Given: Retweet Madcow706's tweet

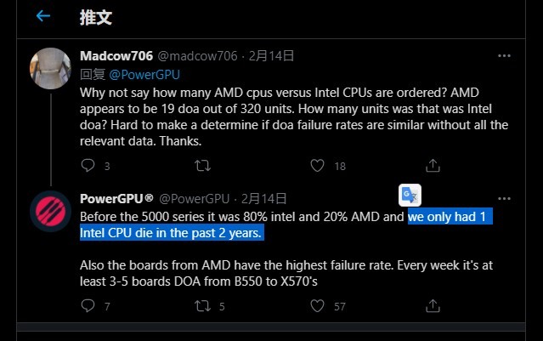Looking at the screenshot, I should (x=202, y=166).
